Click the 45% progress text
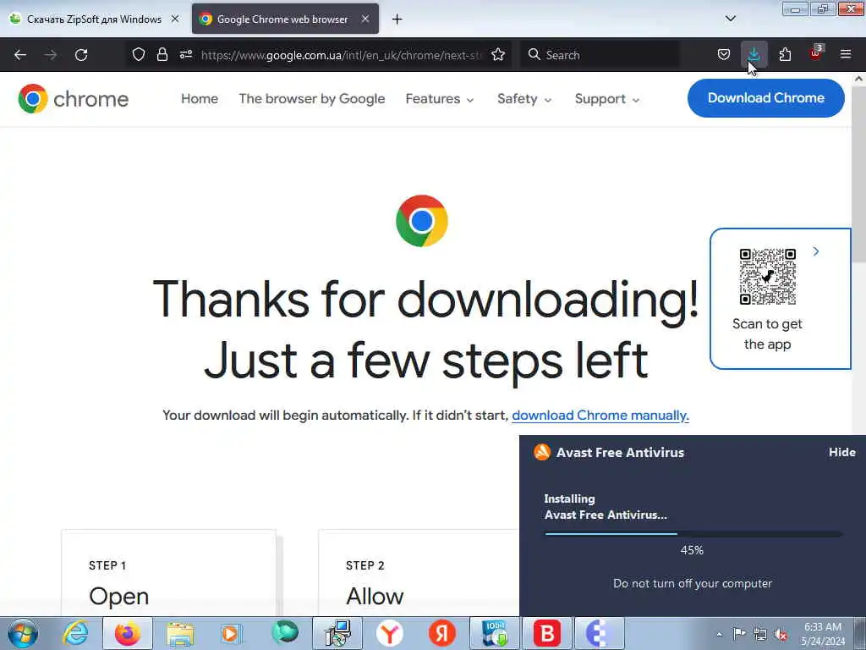Image resolution: width=866 pixels, height=650 pixels. 692,550
